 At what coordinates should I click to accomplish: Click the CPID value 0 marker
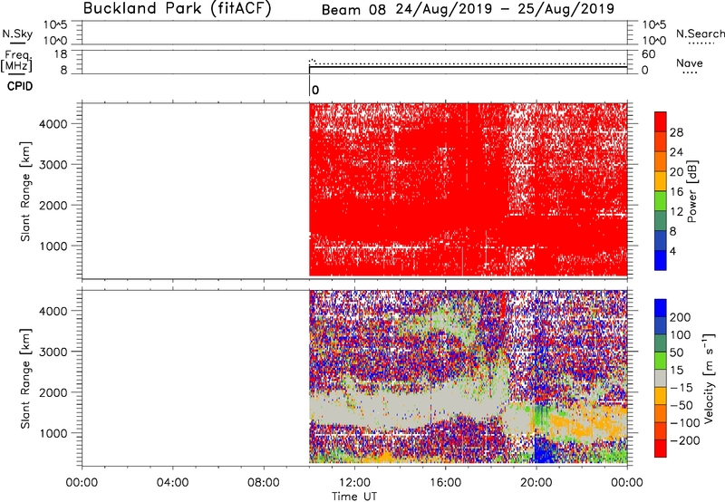315,90
